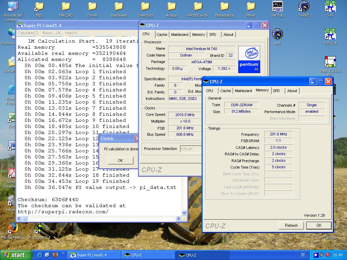The width and height of the screenshot is (347, 260).
Task: Open the Calculate(C) menu in Super PI
Action: [x=28, y=33]
